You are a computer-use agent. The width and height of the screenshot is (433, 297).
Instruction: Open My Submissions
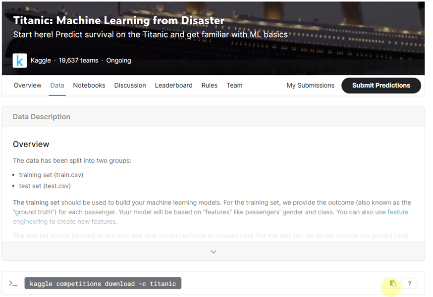(x=311, y=86)
